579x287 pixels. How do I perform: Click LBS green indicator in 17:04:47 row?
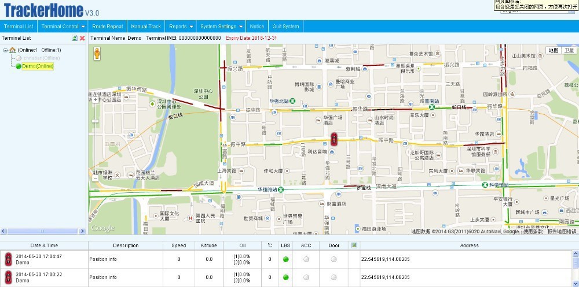286,259
